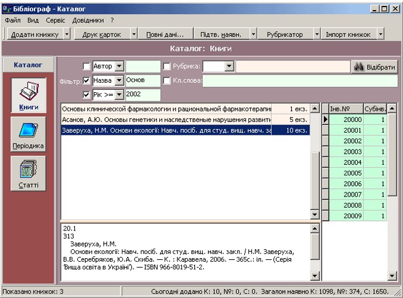The image size is (403, 298).
Task: Expand the Рік >= condition dropdown
Action: click(119, 94)
